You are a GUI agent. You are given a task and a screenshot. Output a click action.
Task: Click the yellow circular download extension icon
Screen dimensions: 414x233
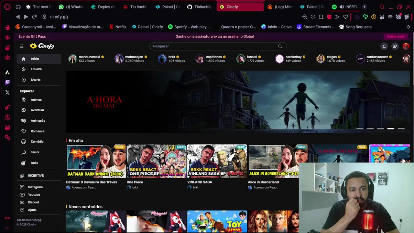(x=374, y=17)
